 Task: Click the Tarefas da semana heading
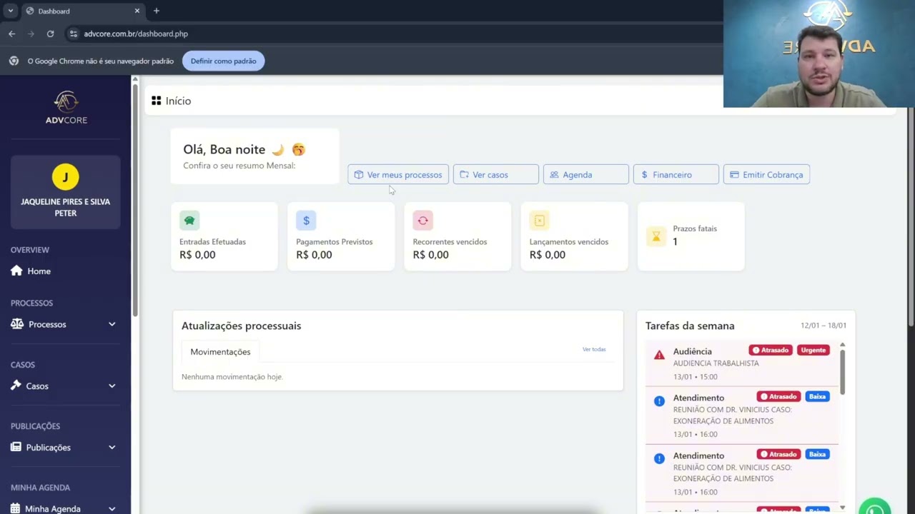pyautogui.click(x=690, y=326)
